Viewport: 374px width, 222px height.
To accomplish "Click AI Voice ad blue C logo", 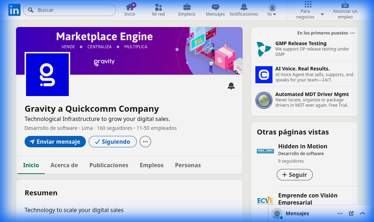I will [x=264, y=75].
